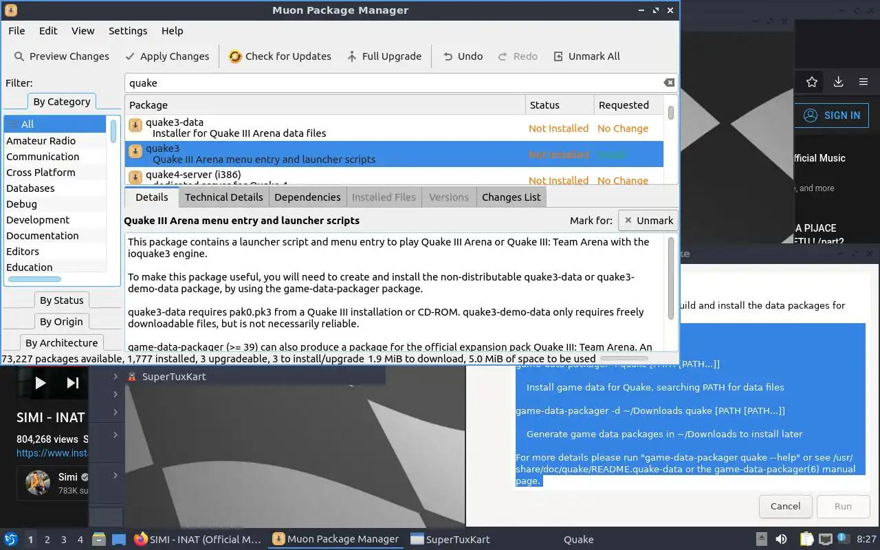Bookmark the page with Firefox star icon
Viewport: 880px width, 550px height.
[812, 82]
